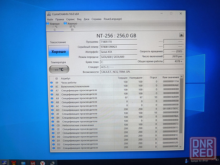Click the status dot for attribute A8
The width and height of the screenshot is (220, 165).
[x=52, y=94]
